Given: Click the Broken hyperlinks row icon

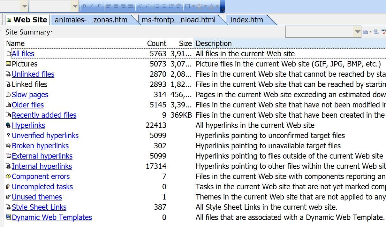Looking at the screenshot, I should (8, 146).
